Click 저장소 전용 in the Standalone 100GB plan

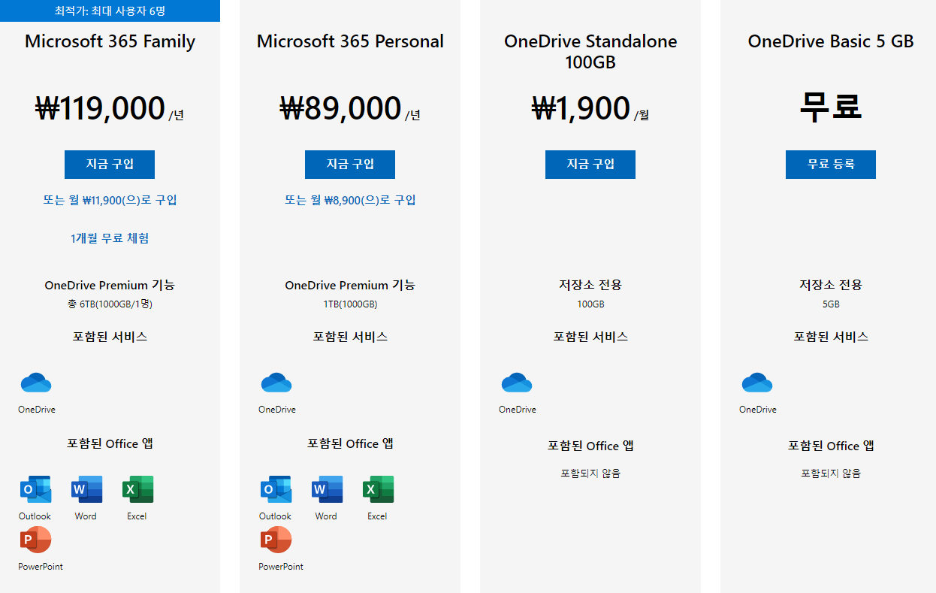(x=590, y=285)
